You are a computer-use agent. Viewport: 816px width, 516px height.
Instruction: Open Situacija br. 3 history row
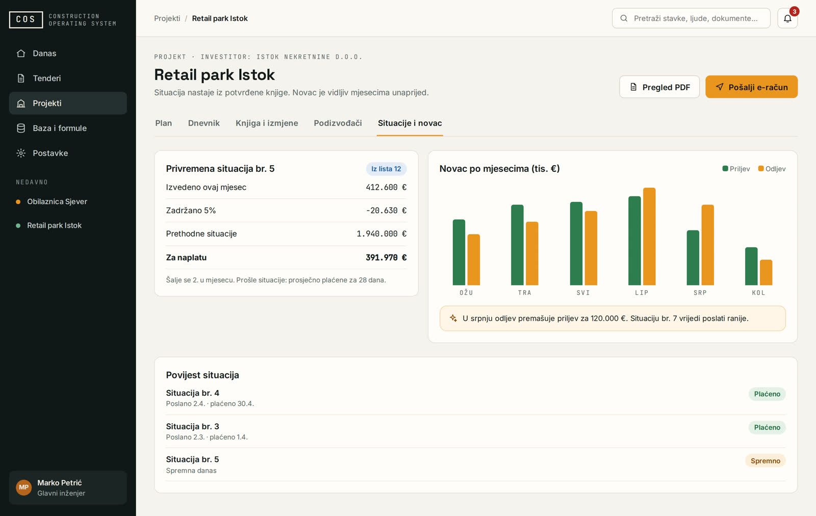tap(476, 432)
